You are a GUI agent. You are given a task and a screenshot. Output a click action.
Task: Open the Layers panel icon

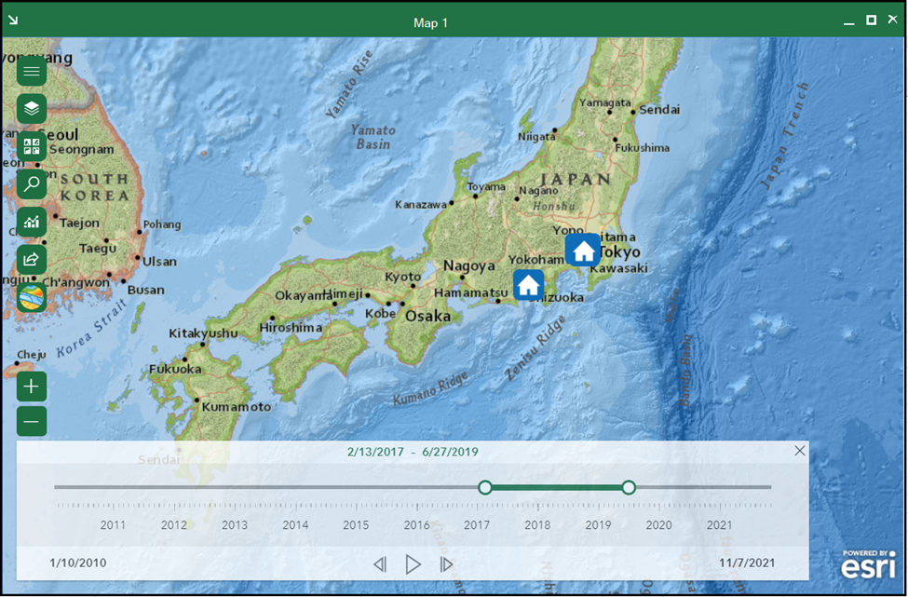pos(32,108)
